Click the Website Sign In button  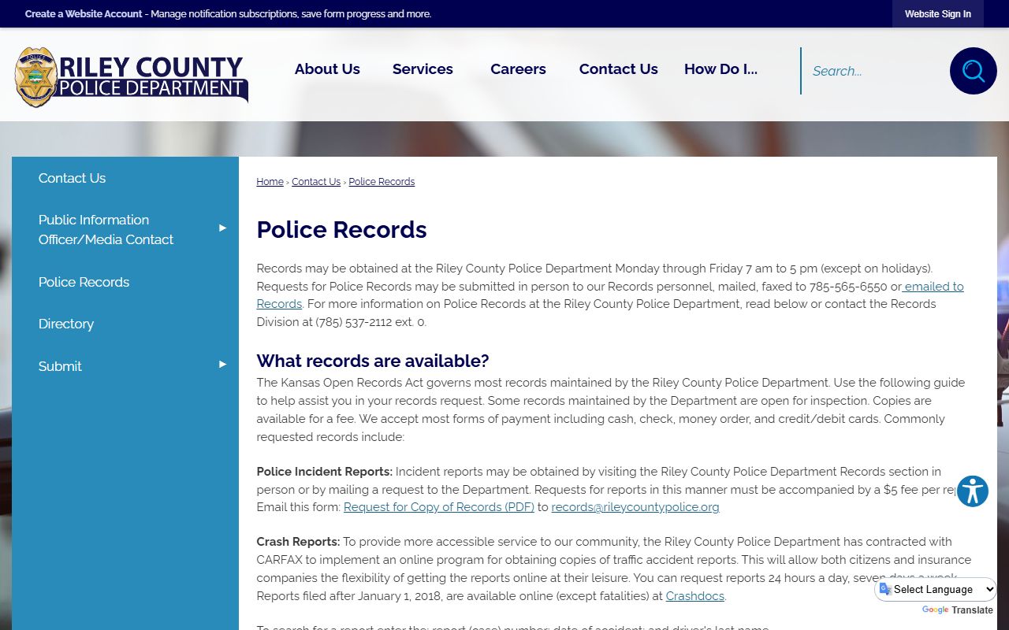(x=938, y=14)
